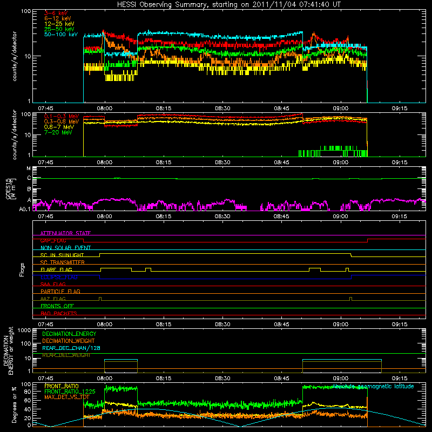The height and width of the screenshot is (432, 432).
Task: Click the FLARE_FLAG label
Action: point(56,269)
